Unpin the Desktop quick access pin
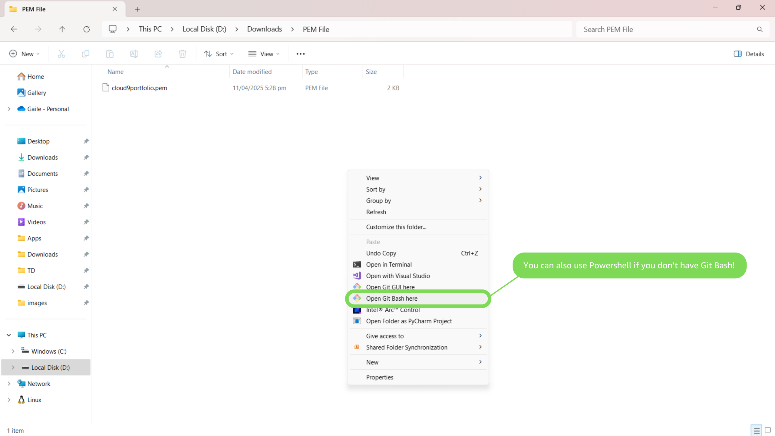This screenshot has height=436, width=775. pos(86,141)
